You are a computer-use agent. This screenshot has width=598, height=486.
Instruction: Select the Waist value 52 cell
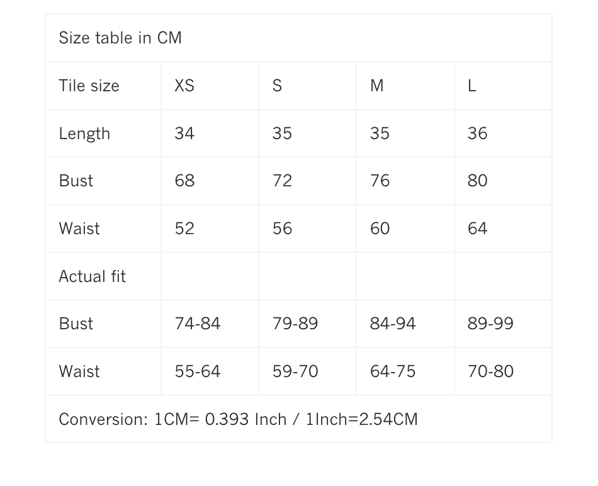pos(184,229)
